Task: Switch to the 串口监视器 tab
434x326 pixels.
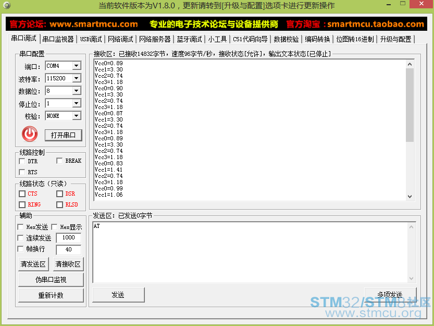Action: click(x=58, y=39)
